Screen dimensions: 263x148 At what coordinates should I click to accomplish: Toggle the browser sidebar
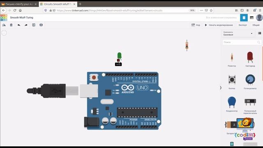(x=242, y=10)
